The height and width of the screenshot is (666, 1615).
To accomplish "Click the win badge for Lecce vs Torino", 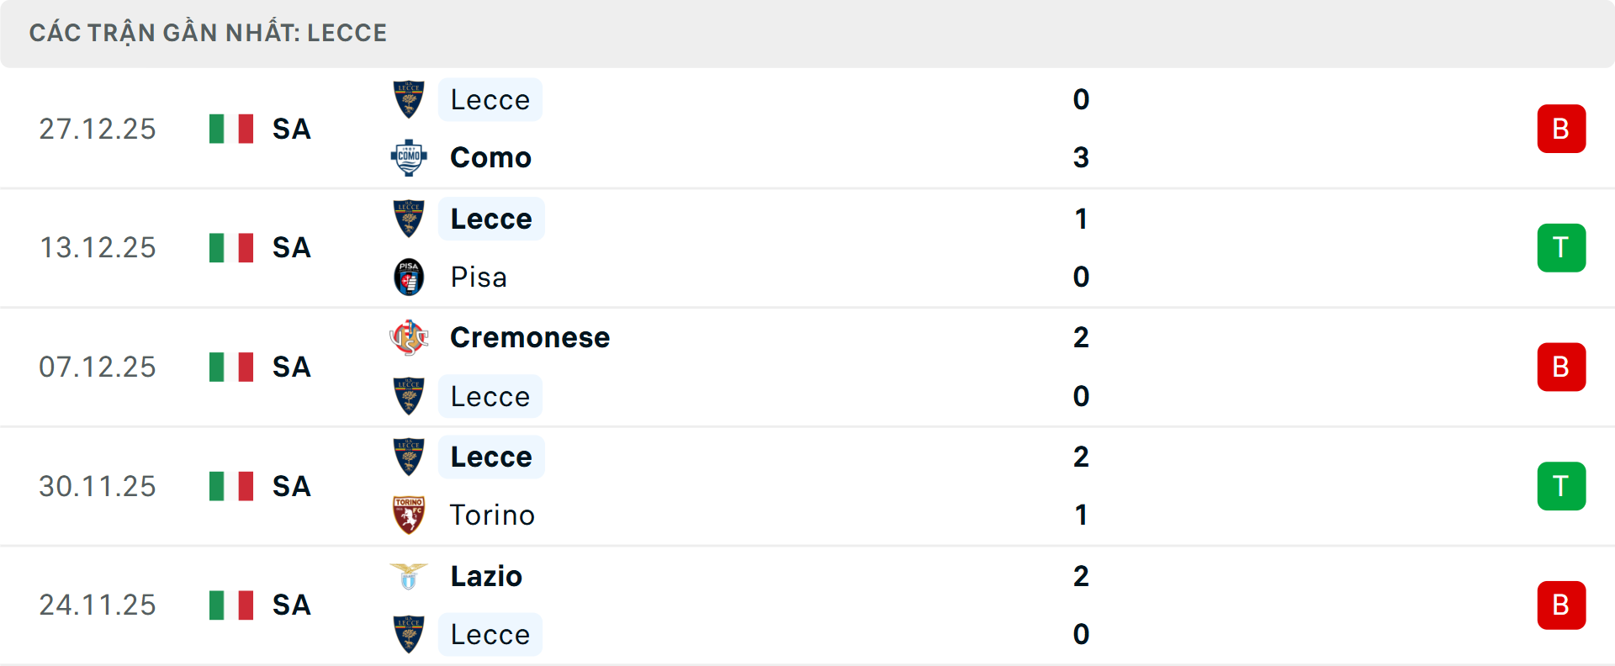I will click(1561, 486).
